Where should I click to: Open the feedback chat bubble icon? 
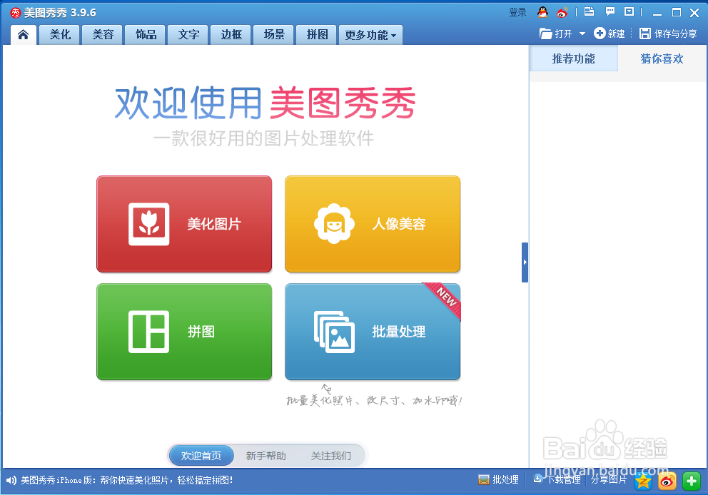click(610, 11)
